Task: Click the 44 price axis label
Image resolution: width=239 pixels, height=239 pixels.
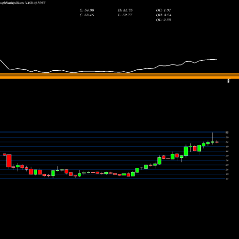Action: pos(227,151)
